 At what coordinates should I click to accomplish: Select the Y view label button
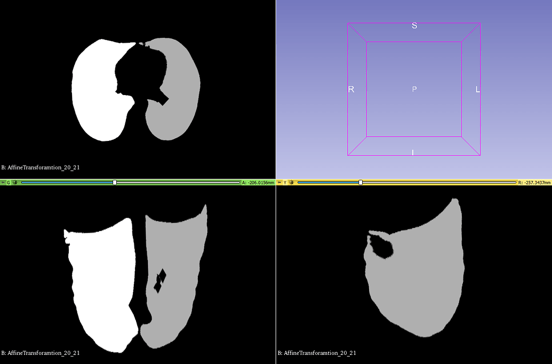[285, 182]
